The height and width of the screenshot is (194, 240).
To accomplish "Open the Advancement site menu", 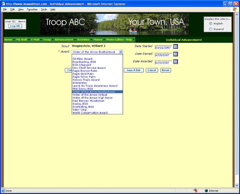I will coord(64,40).
